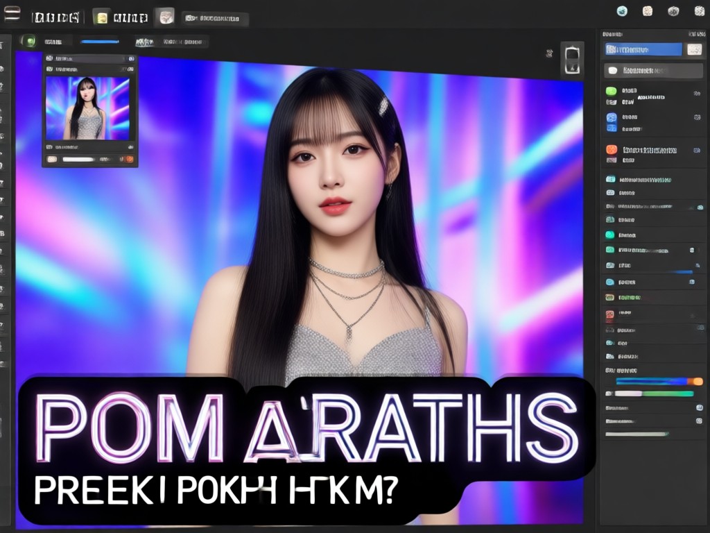Image resolution: width=710 pixels, height=533 pixels.
Task: Click the white square button beside the blue field
Action: 695,49
